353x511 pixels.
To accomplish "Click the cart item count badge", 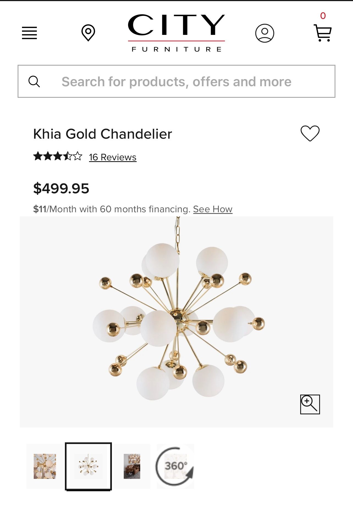I will [323, 16].
